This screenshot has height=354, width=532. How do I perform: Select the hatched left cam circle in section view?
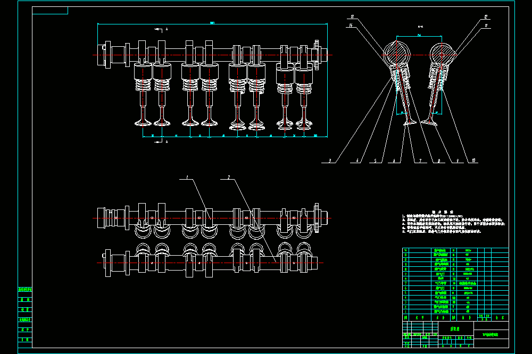397,54
